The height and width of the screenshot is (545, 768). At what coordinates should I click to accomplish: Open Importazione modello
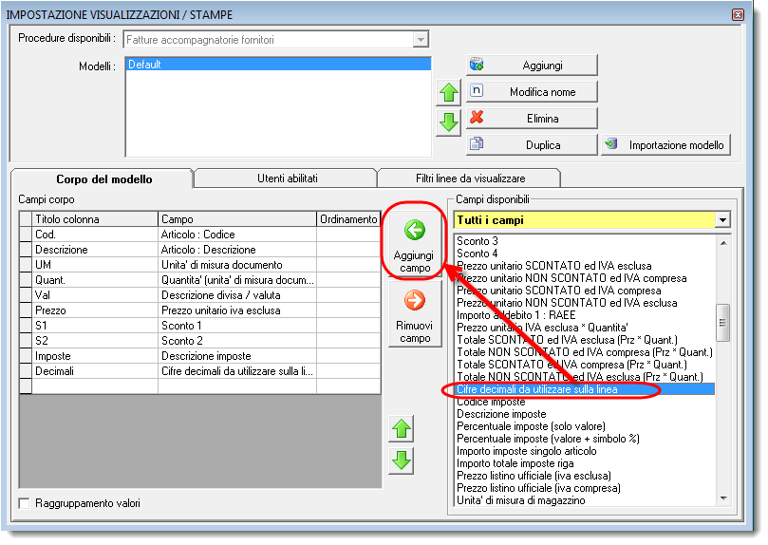[666, 145]
